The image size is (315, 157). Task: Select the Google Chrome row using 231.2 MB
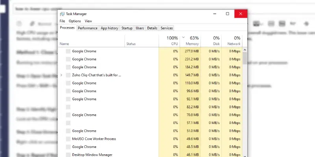pyautogui.click(x=150, y=59)
